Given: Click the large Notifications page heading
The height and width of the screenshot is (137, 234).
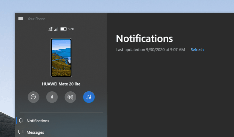Looking at the screenshot, I should (144, 38).
